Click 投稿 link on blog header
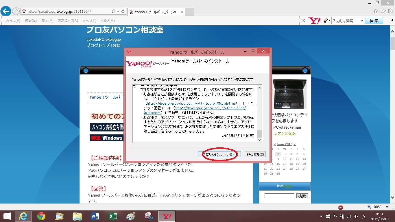The width and height of the screenshot is (395, 222). pos(117,45)
